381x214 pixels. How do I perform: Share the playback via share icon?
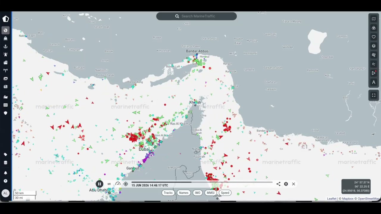278,184
